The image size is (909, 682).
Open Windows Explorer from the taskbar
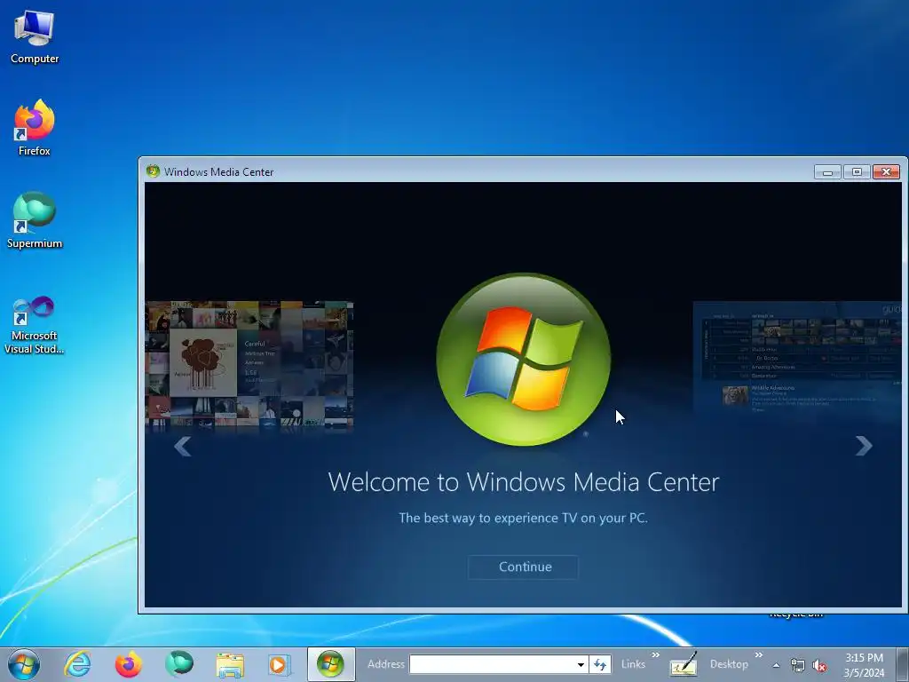point(230,664)
